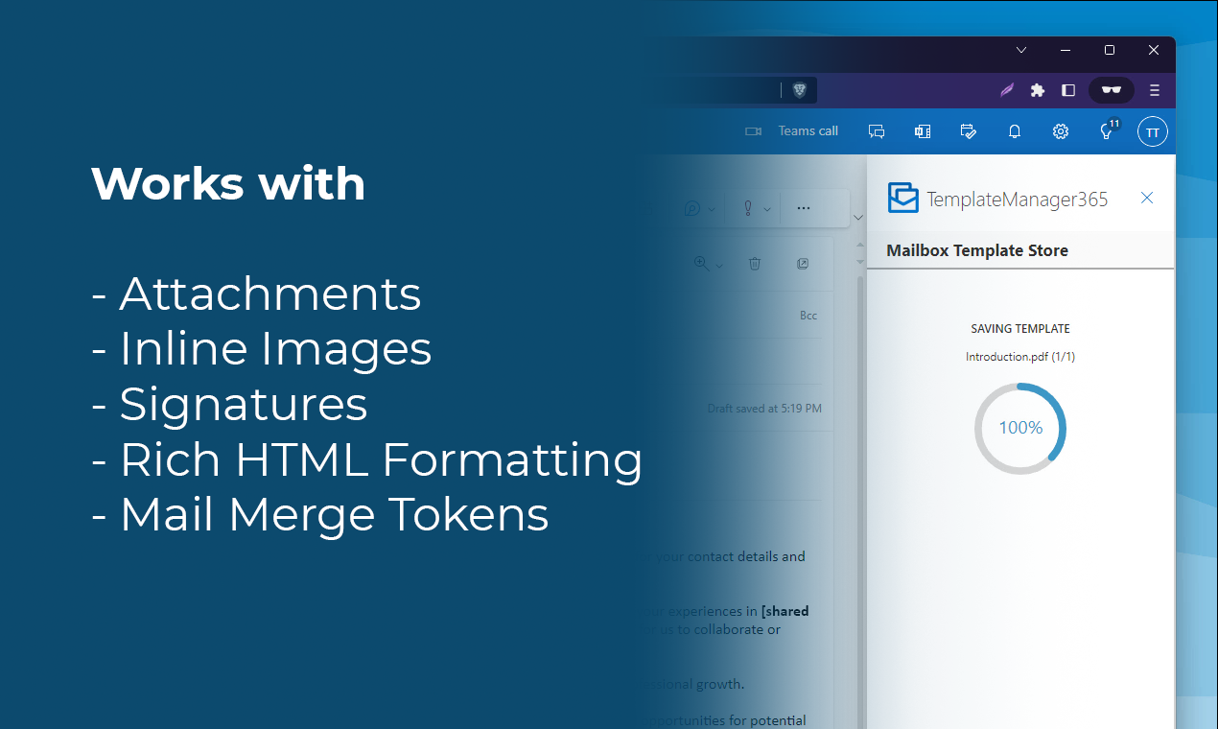Open the Outlook chat bubbles icon
Screen dimensions: 1218x729
point(877,131)
